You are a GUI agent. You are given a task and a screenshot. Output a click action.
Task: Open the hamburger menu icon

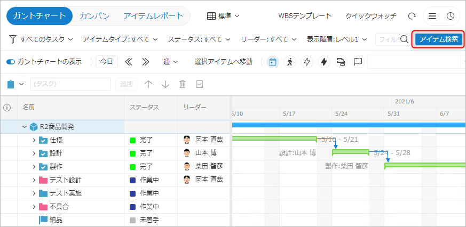pyautogui.click(x=432, y=16)
